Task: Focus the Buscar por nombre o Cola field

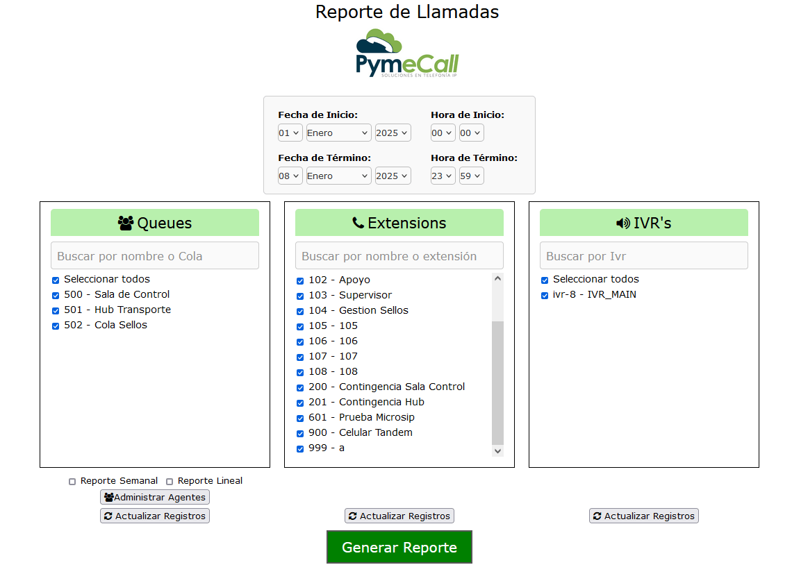Action: pyautogui.click(x=155, y=255)
